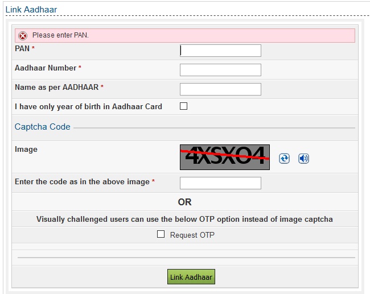Viewport: 370px width, 294px height.
Task: Focus the PAN input field
Action: (220, 51)
